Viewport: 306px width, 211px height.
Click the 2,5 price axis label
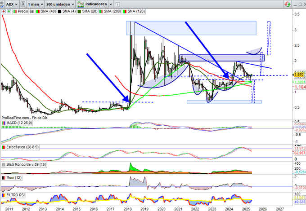point(297,45)
